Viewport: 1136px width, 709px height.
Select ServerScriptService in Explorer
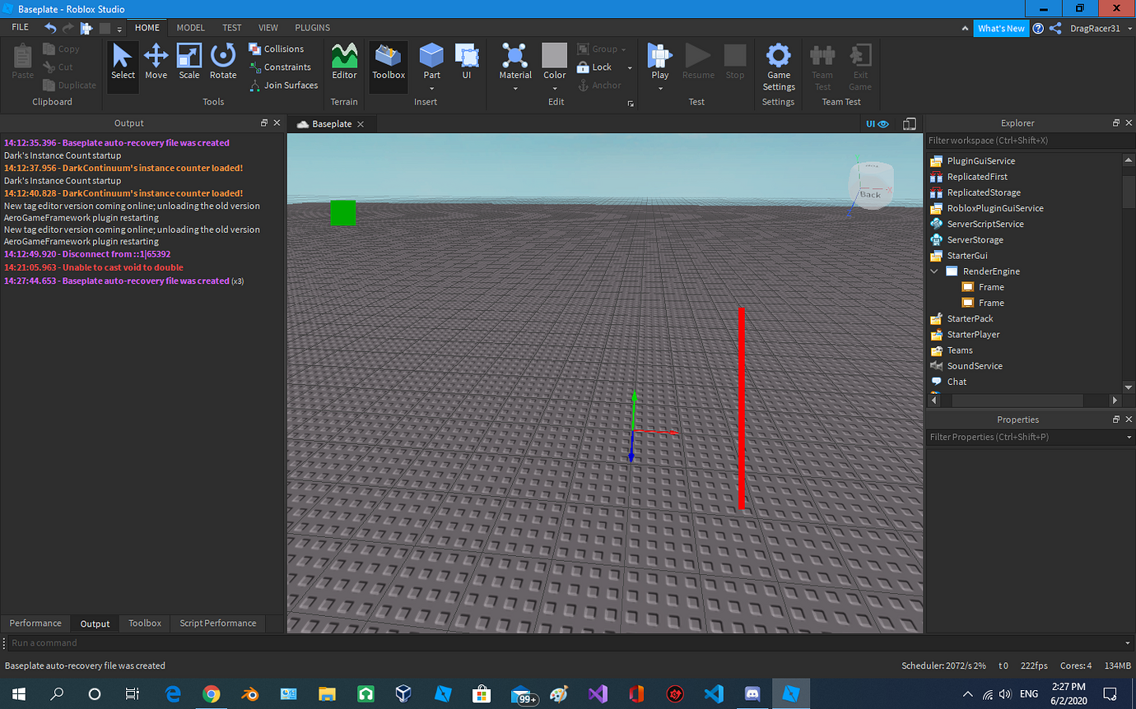click(985, 224)
